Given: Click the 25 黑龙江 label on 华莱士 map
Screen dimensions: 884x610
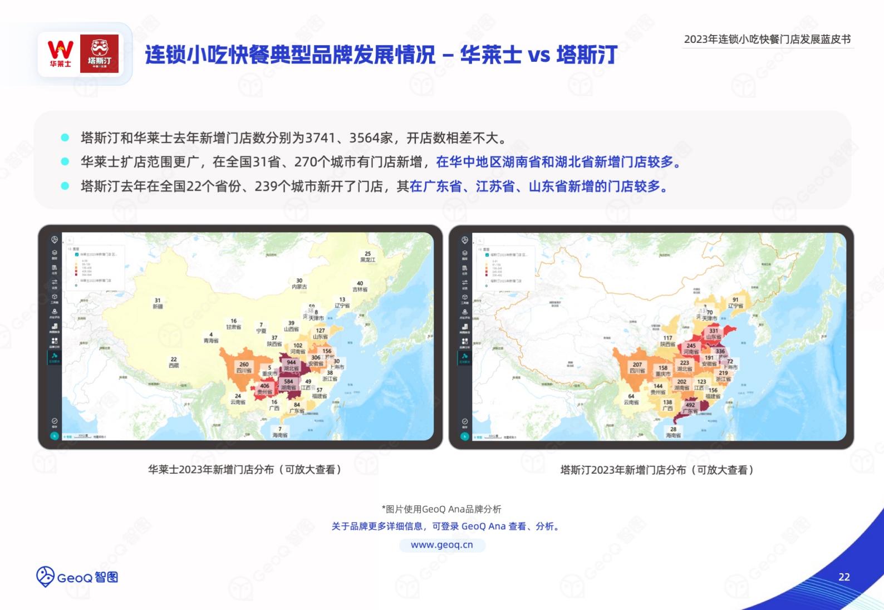Looking at the screenshot, I should (367, 257).
